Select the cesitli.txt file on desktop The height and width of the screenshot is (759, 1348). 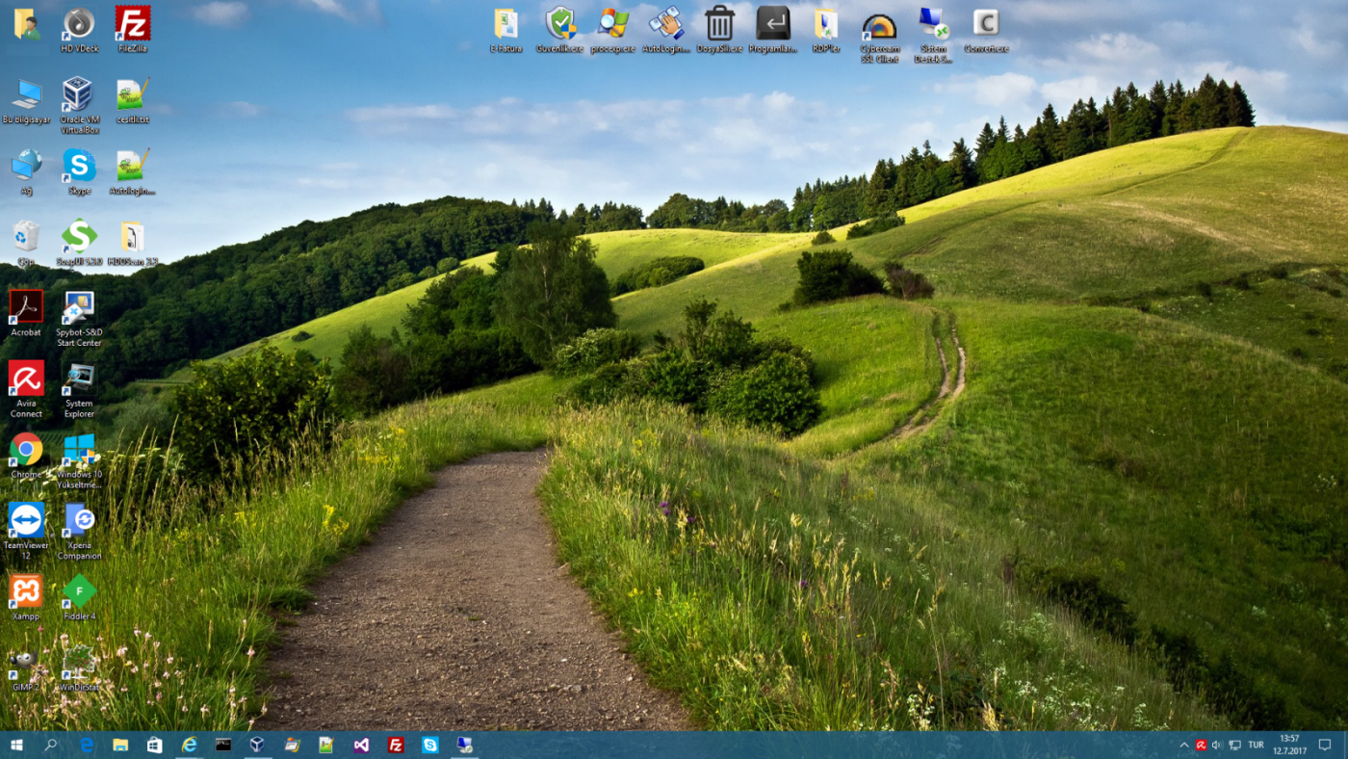coord(133,100)
